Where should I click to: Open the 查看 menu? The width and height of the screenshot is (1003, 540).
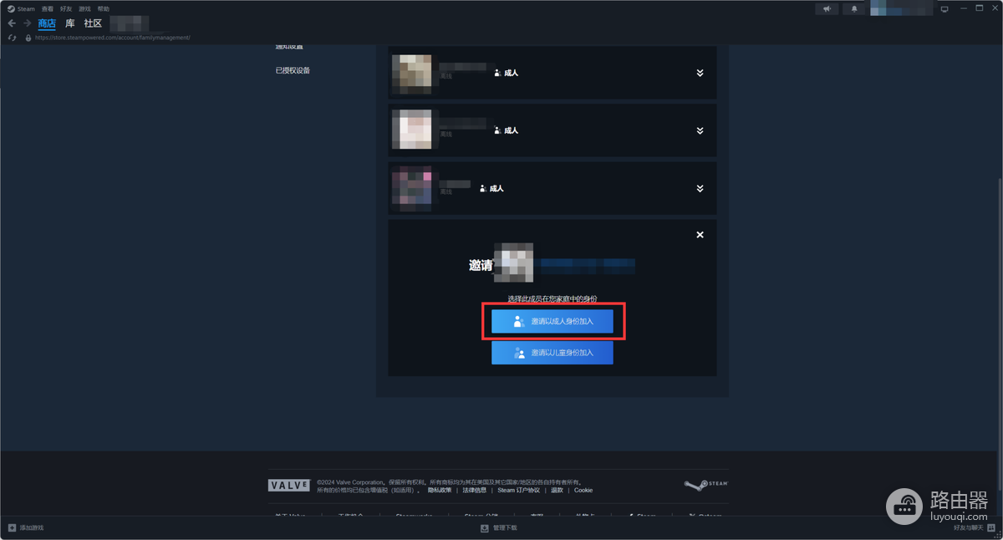(x=48, y=8)
